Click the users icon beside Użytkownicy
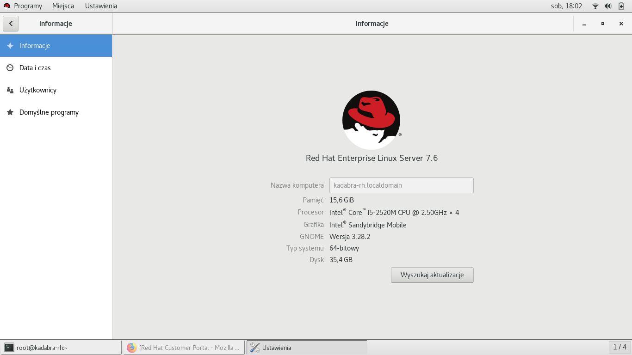 [x=10, y=90]
